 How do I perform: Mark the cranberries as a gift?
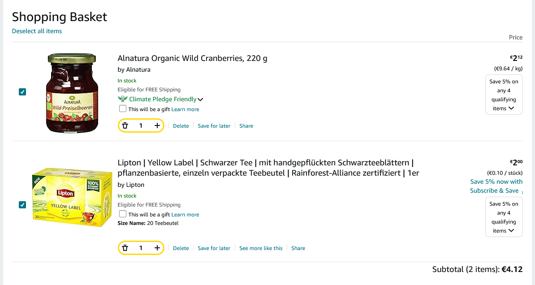123,109
